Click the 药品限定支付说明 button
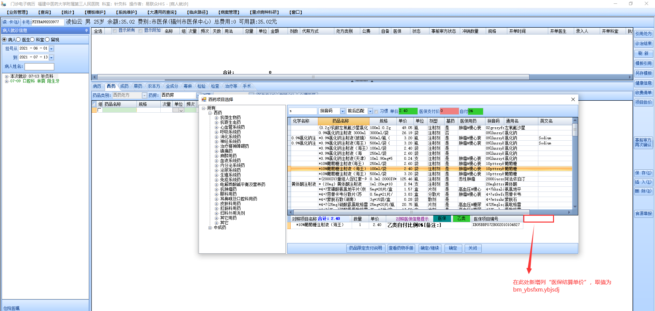 [366, 248]
